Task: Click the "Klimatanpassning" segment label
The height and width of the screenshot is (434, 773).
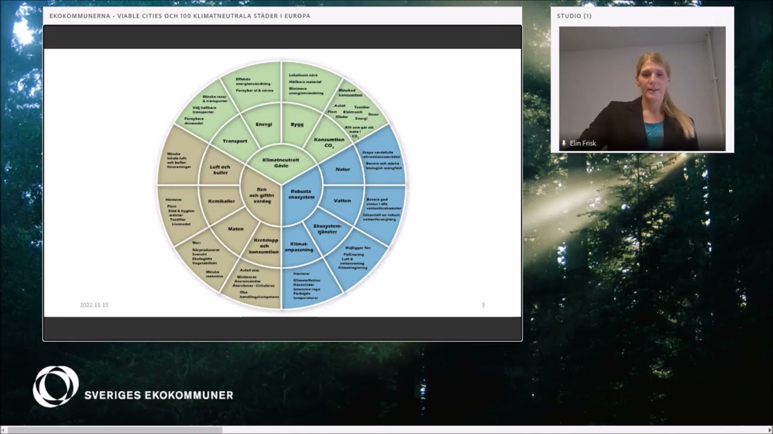Action: (299, 246)
